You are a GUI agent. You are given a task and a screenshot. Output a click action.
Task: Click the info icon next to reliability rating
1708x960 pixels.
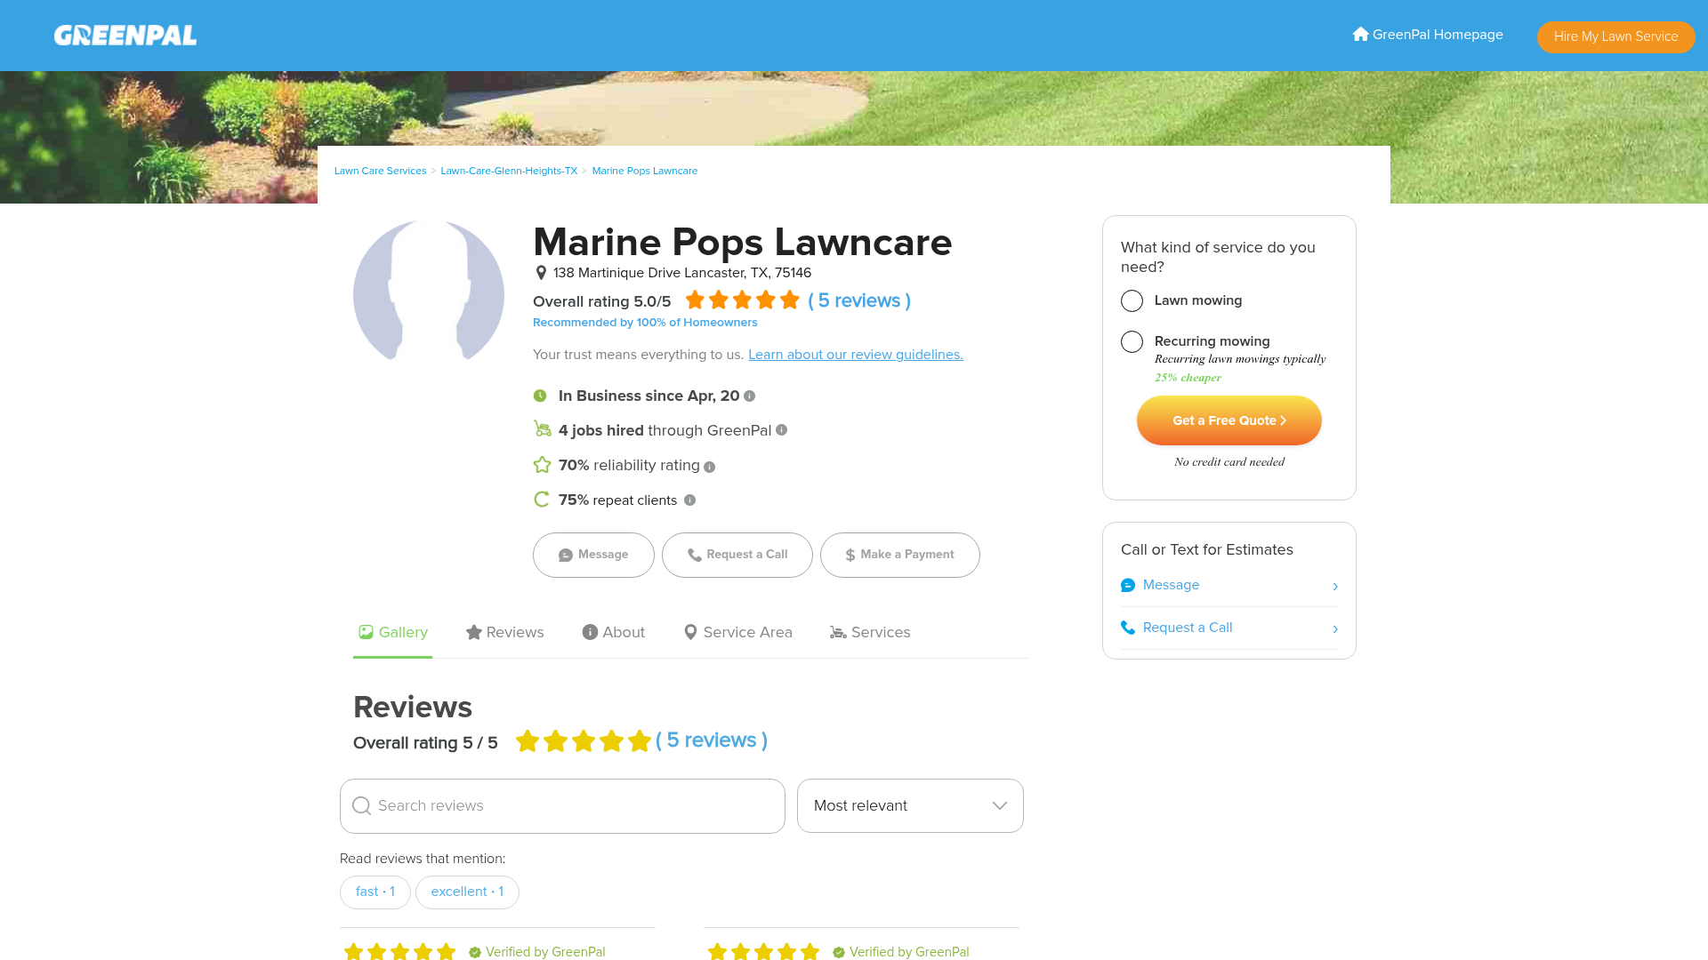[709, 466]
